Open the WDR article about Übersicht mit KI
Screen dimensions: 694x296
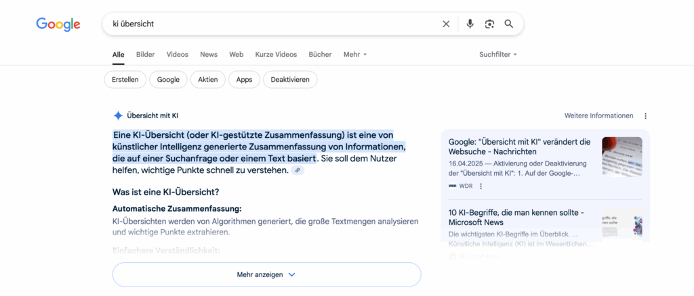tap(520, 147)
